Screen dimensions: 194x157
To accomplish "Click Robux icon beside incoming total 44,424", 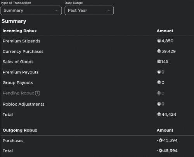I will pos(159,114).
